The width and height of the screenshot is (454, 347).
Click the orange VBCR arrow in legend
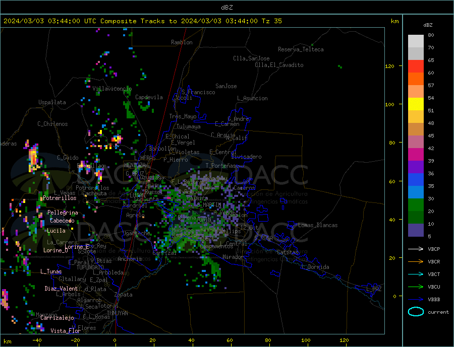[x=416, y=261]
